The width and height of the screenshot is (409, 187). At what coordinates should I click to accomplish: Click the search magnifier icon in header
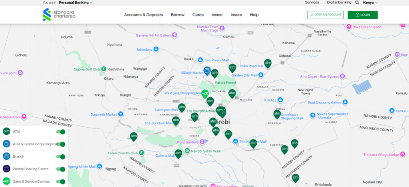(x=357, y=2)
